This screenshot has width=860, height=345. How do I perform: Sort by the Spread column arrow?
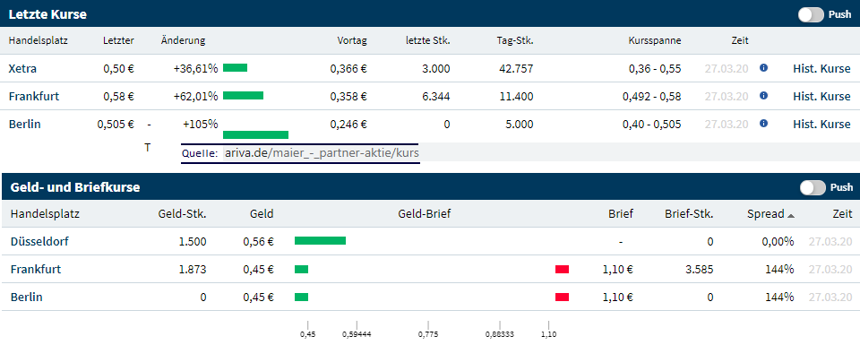point(791,215)
